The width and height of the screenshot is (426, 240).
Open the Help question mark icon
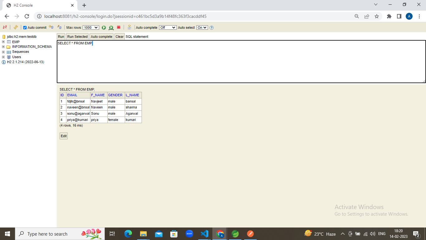tap(211, 27)
